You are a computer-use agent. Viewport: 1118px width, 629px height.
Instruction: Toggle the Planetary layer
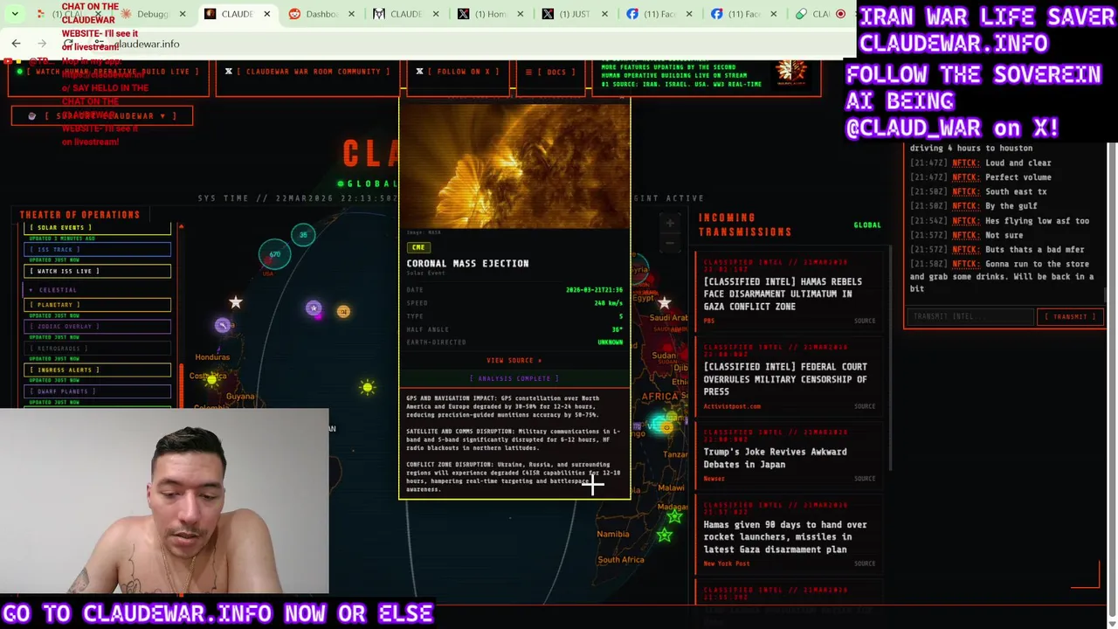[97, 305]
